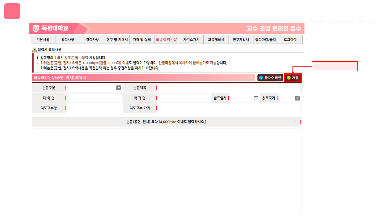Open the 취득국가 dropdown list

297,98
